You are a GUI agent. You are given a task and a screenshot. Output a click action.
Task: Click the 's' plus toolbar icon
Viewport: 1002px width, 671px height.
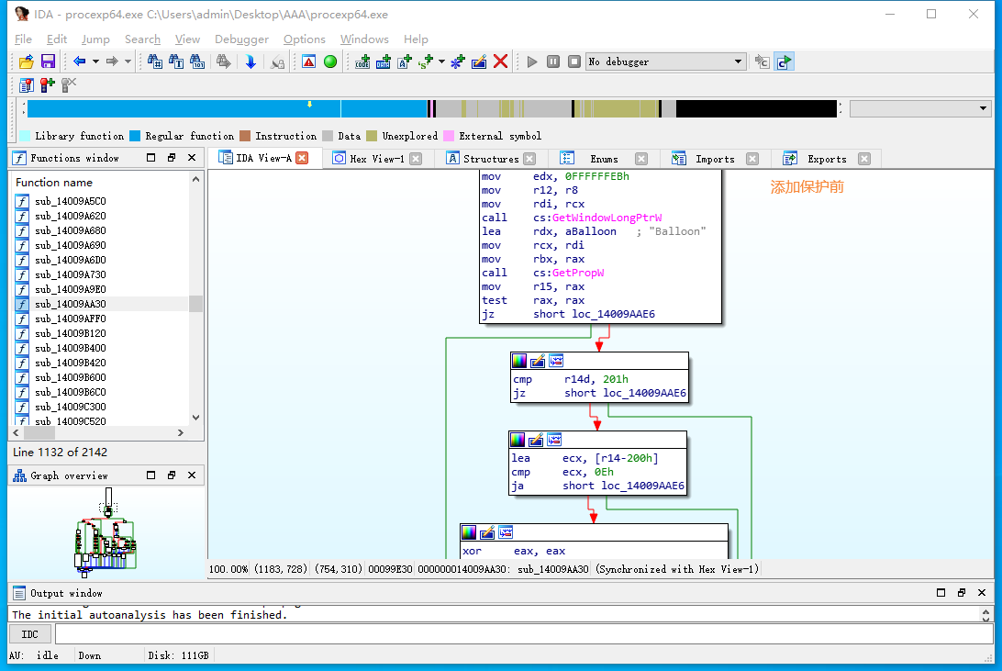point(426,62)
